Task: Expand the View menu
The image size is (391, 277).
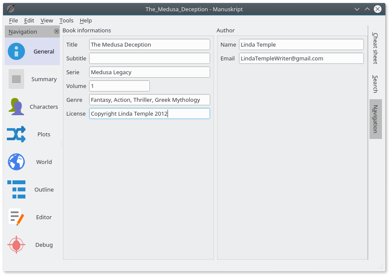Action: 47,20
